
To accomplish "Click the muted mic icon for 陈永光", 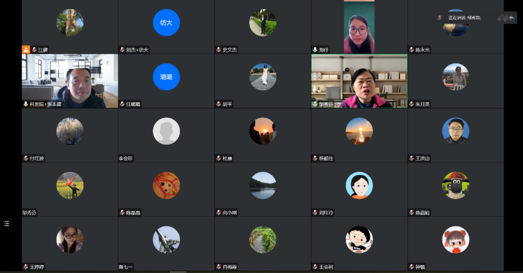I will [x=412, y=50].
